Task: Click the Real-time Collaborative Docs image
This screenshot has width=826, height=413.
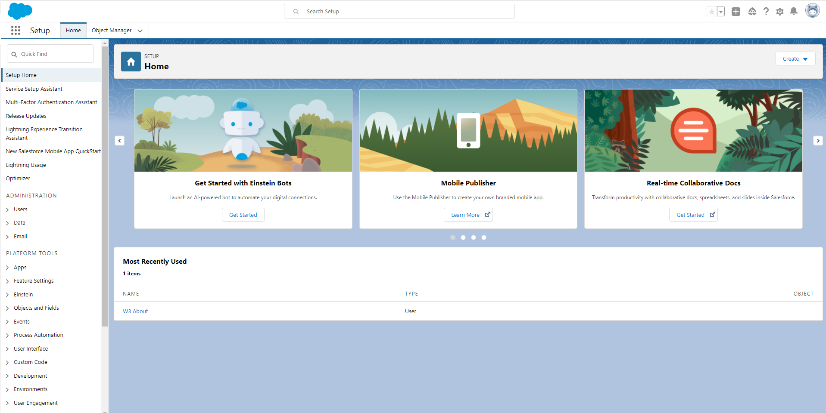Action: coord(693,130)
